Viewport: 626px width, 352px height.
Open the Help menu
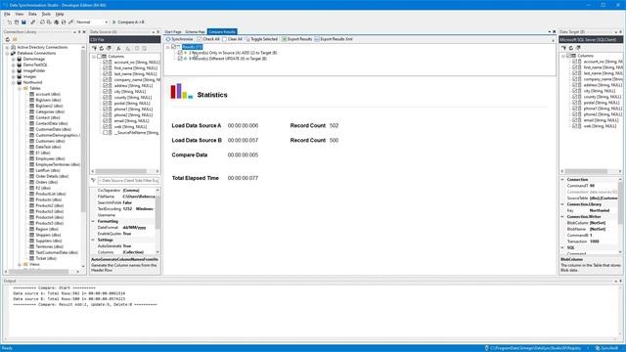[60, 14]
